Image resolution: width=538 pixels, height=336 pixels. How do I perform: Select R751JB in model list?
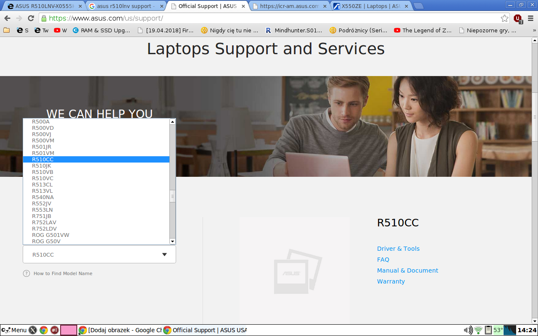point(96,216)
